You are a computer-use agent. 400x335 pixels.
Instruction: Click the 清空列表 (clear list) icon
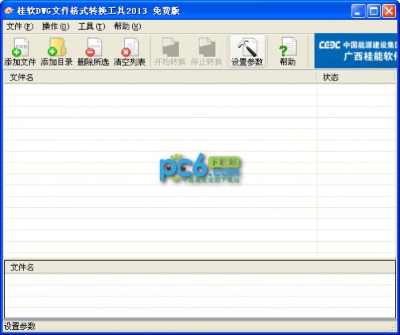[129, 52]
